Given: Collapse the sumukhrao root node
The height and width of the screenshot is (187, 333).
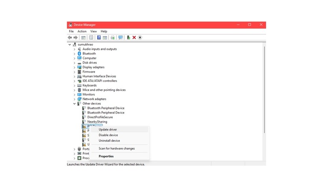Looking at the screenshot, I should tap(70, 44).
